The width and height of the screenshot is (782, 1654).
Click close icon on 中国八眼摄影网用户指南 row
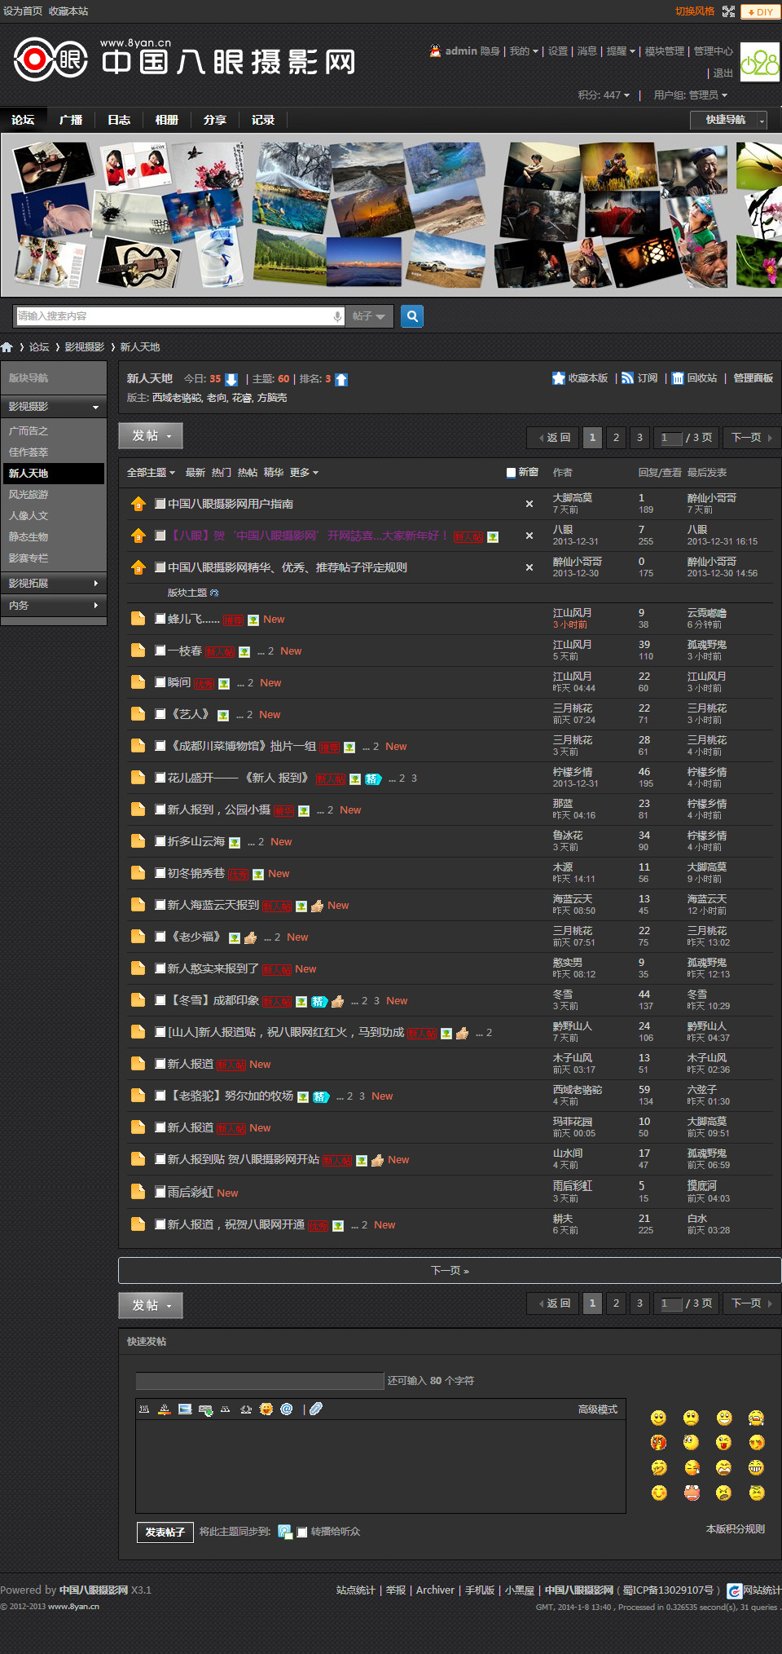529,504
